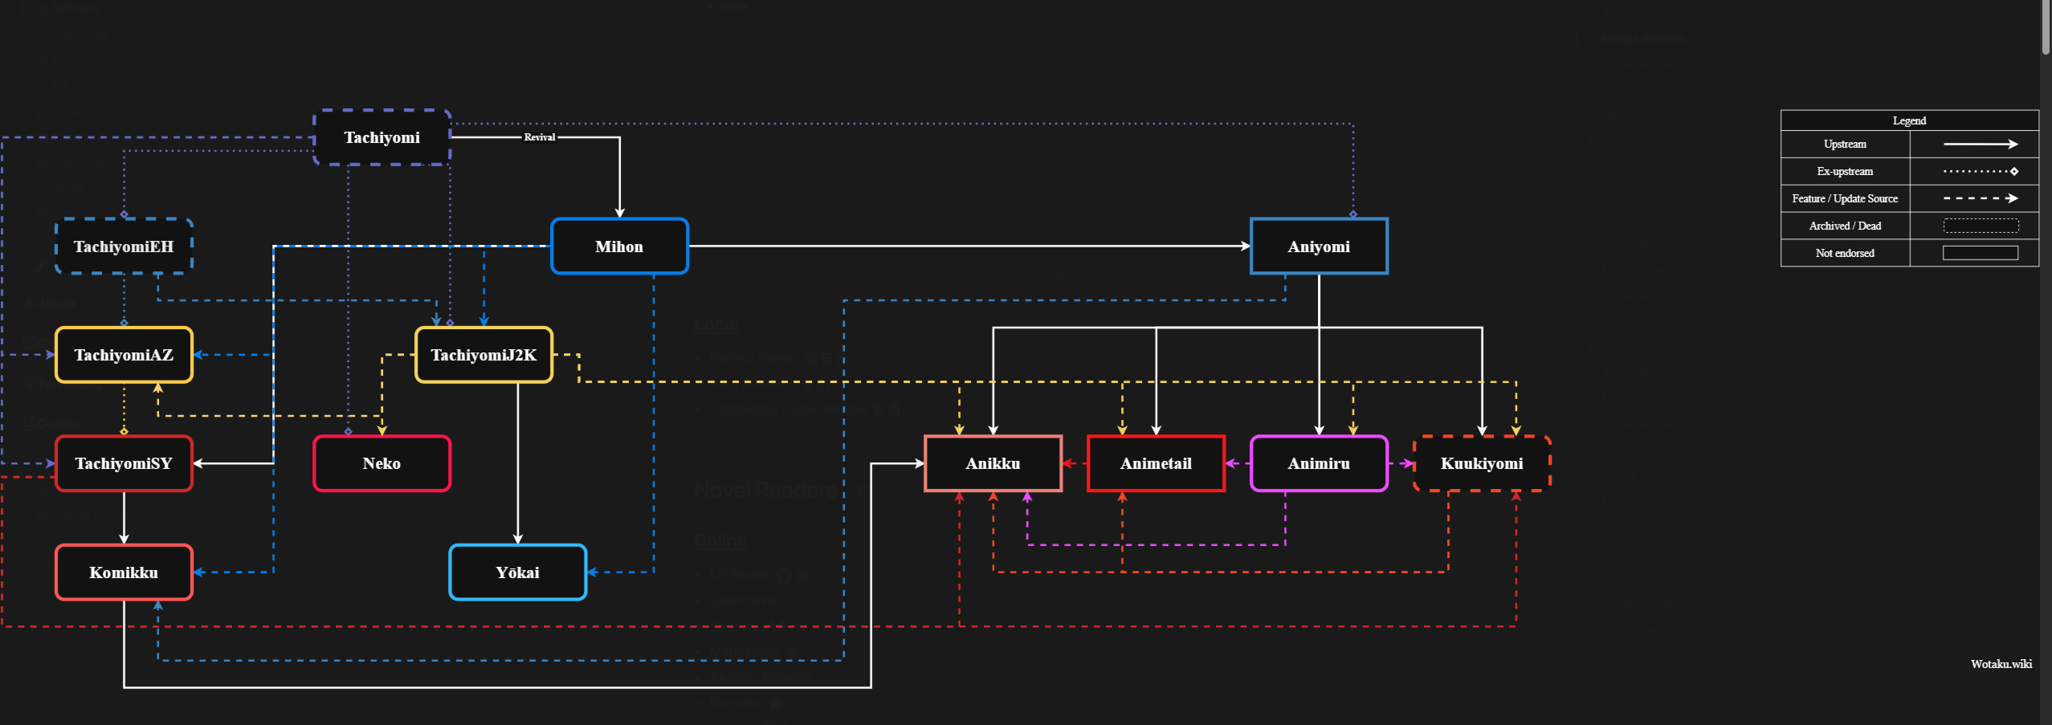Click the Anikku node
This screenshot has width=2052, height=725.
[x=993, y=463]
